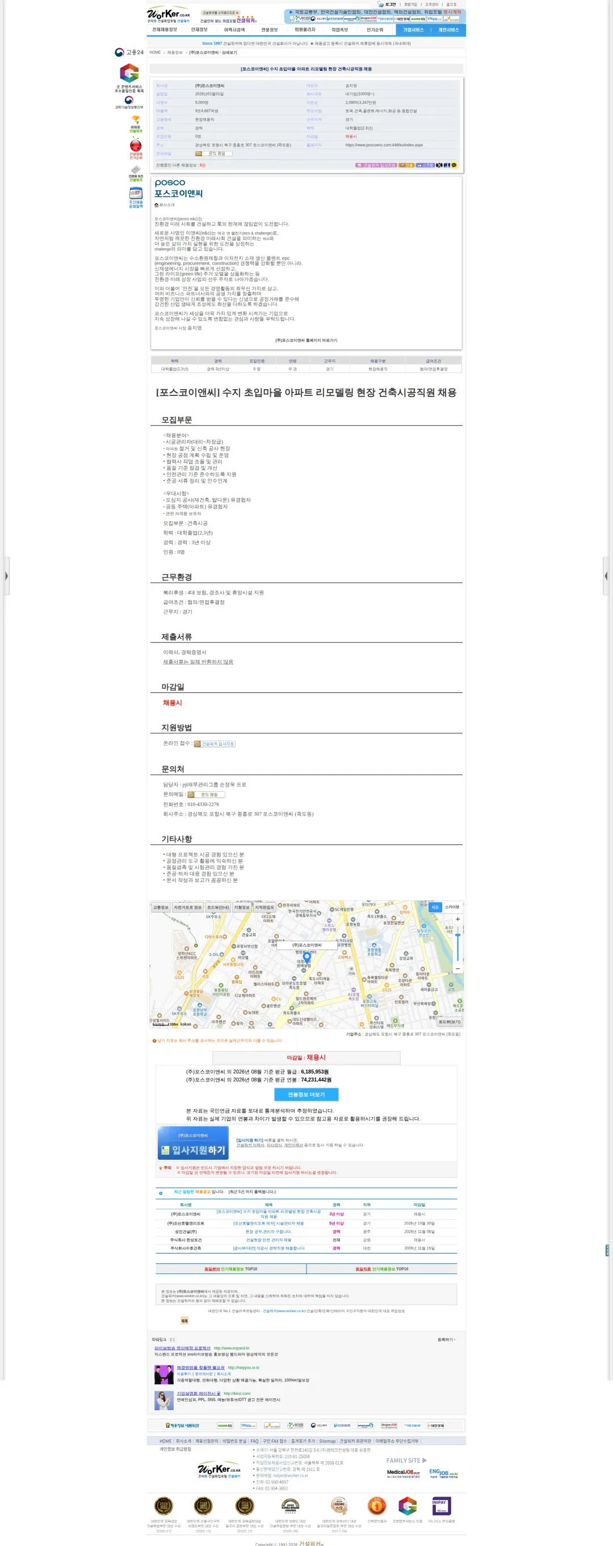The image size is (613, 1546).
Task: Open 회원플러자 menu
Action: tap(305, 30)
